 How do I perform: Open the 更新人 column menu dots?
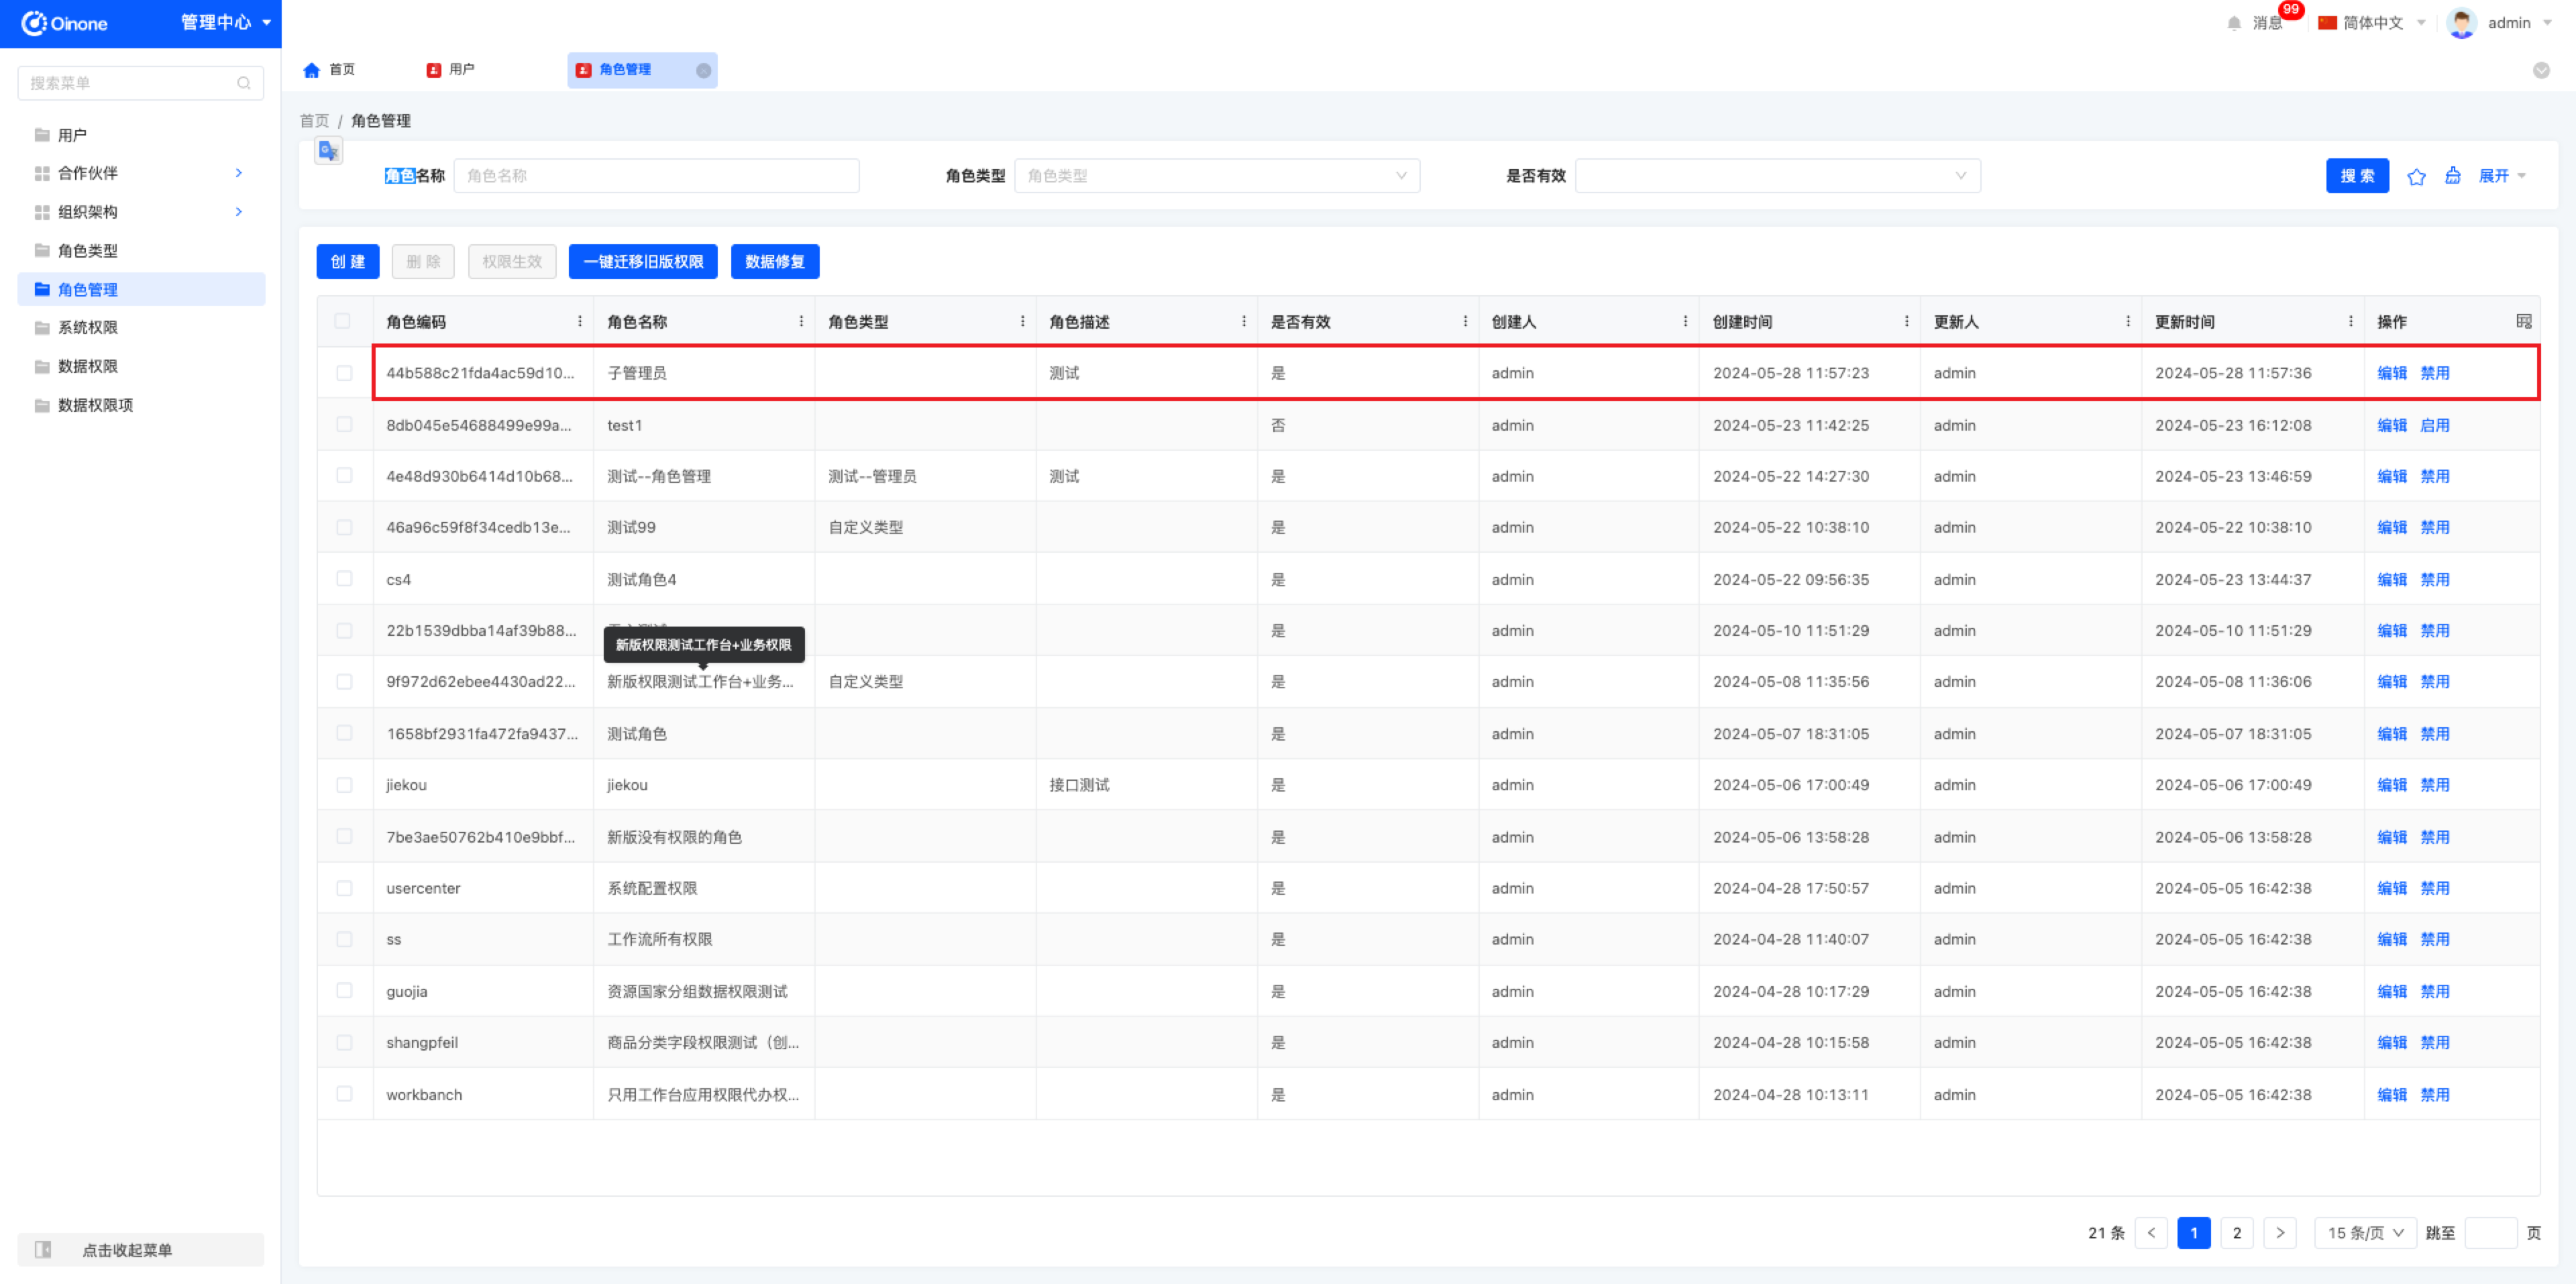click(x=2127, y=321)
